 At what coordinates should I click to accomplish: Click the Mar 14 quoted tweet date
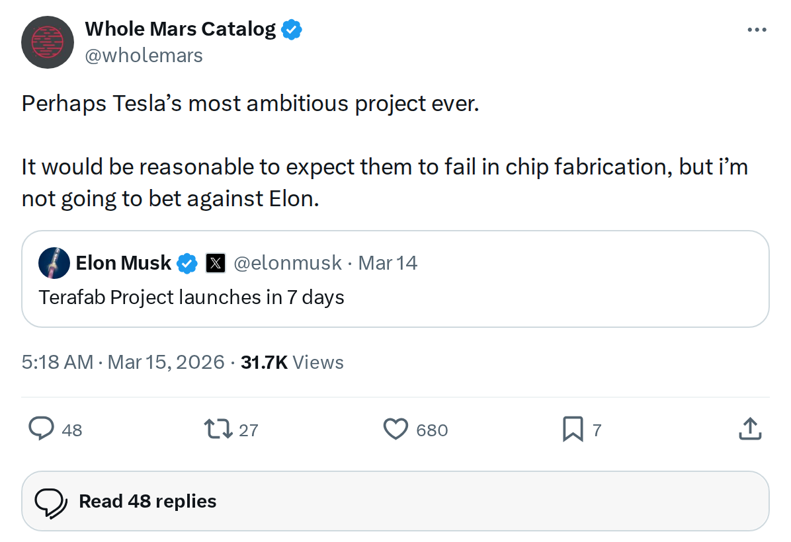(x=388, y=263)
